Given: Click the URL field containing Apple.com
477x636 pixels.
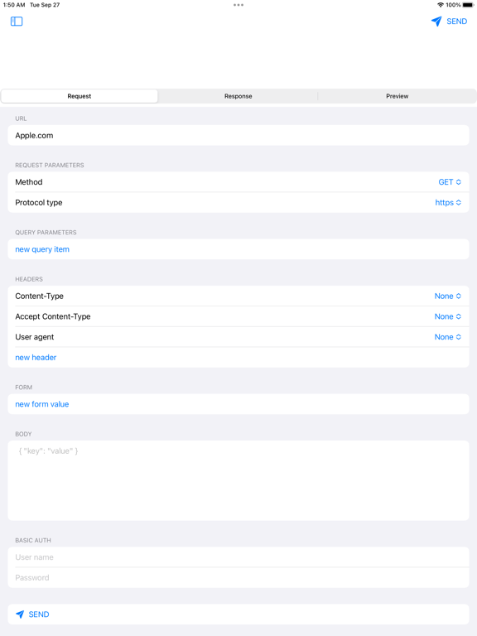Looking at the screenshot, I should [x=238, y=136].
